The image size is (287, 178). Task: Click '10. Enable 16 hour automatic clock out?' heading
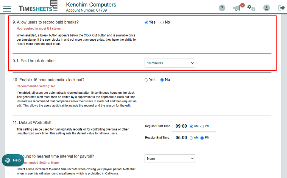pos(49,80)
